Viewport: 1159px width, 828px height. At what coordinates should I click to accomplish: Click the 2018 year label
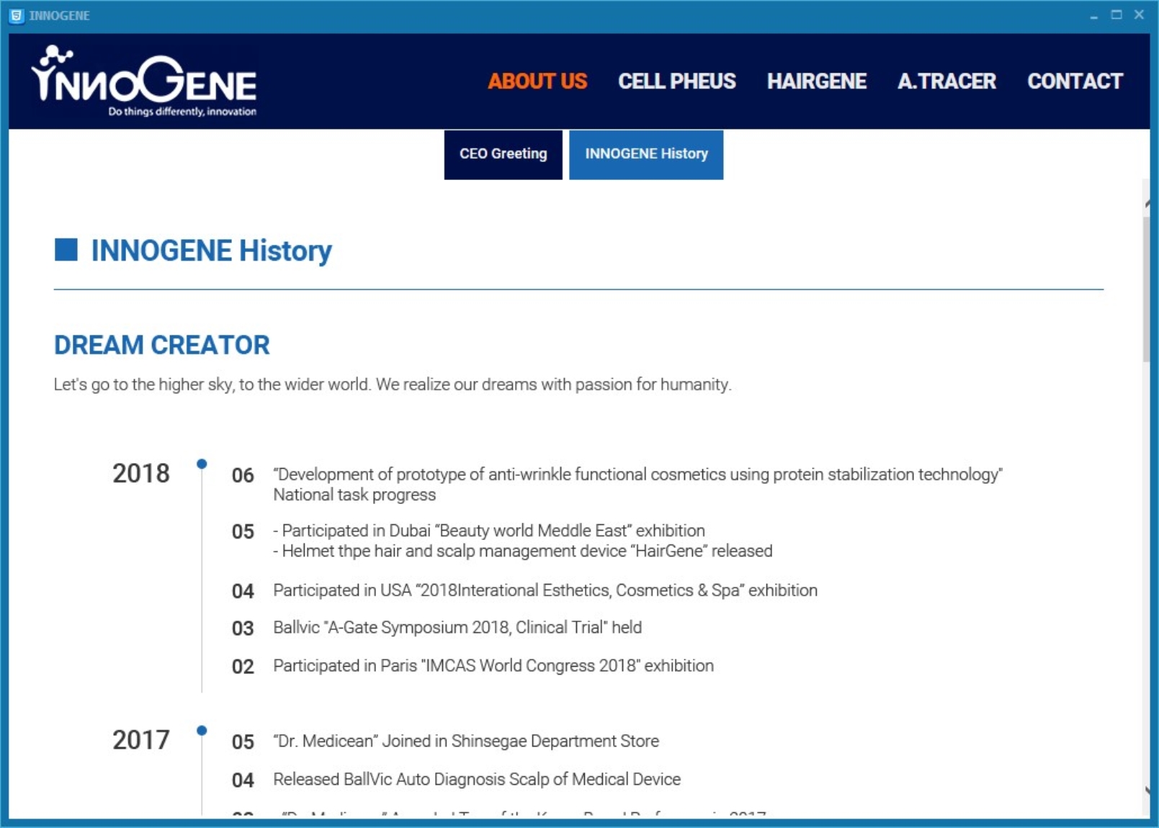point(141,474)
